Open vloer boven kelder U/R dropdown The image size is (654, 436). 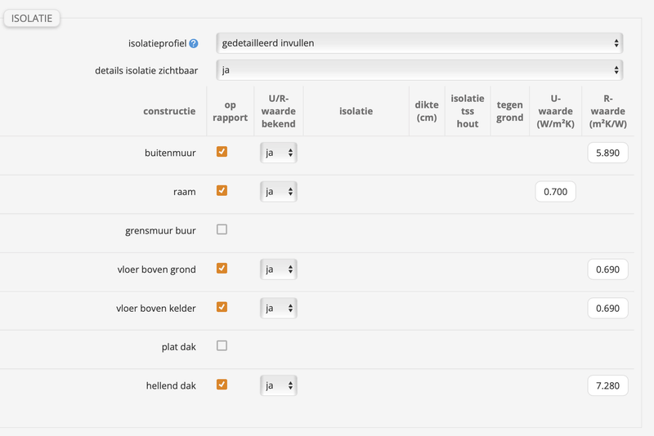(279, 308)
